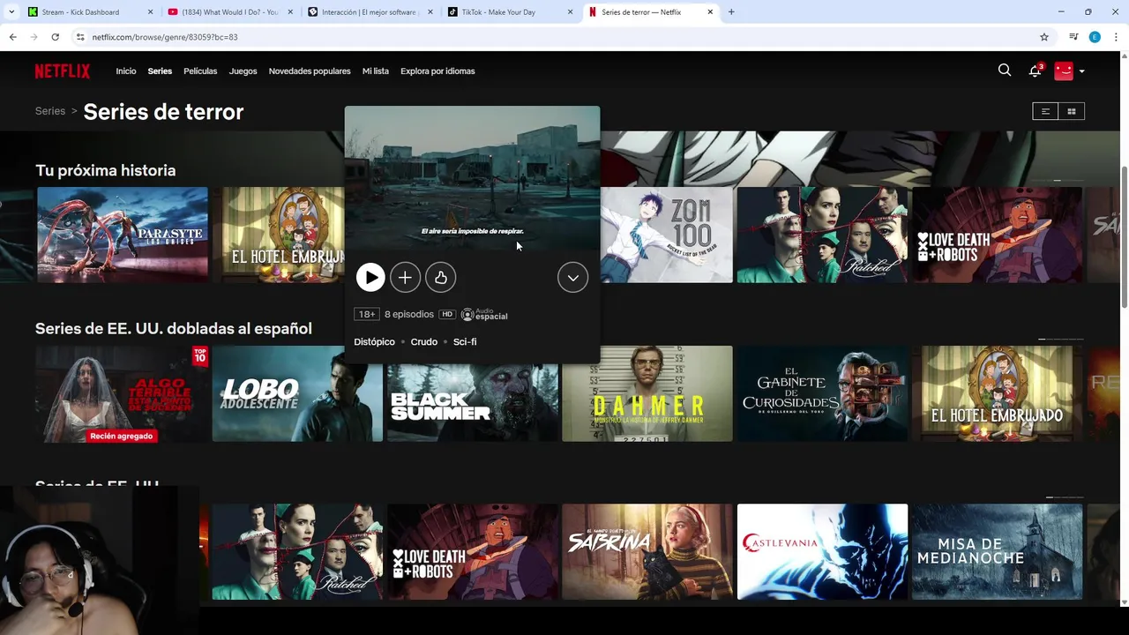This screenshot has width=1129, height=635.
Task: Switch to Interacción browser tab
Action: click(x=369, y=12)
